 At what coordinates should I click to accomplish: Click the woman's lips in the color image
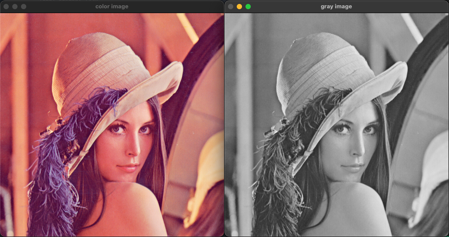tap(128, 167)
